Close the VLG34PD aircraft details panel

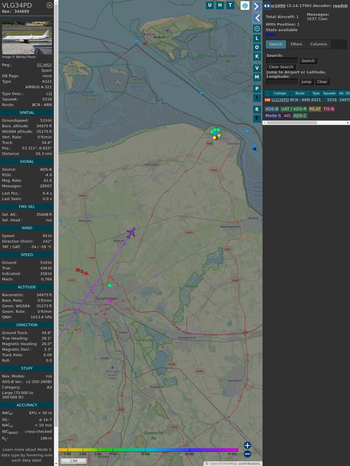tap(50, 5)
